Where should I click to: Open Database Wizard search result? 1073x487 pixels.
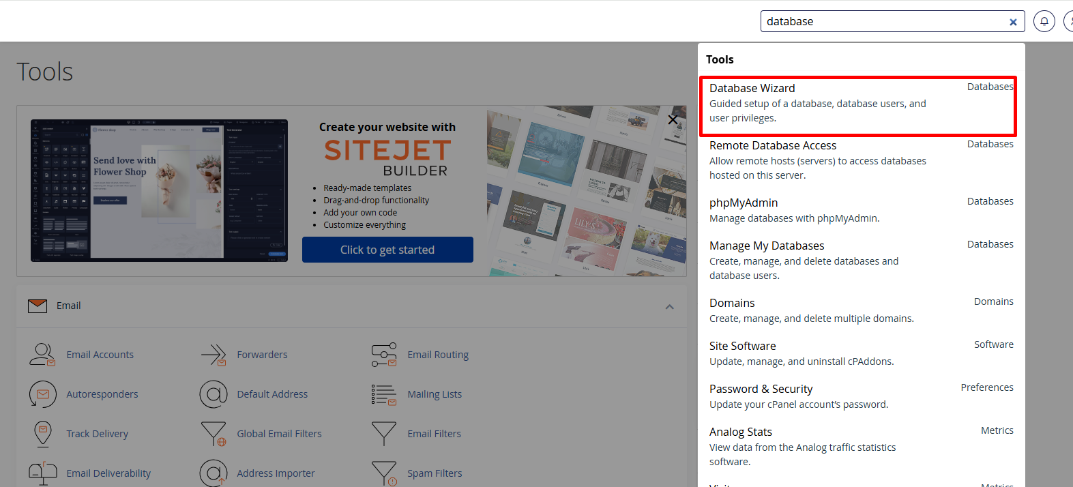point(752,88)
